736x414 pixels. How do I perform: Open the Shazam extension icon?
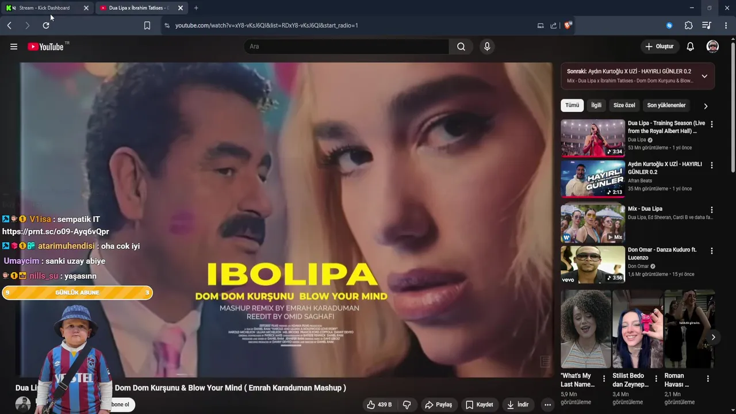tap(669, 25)
